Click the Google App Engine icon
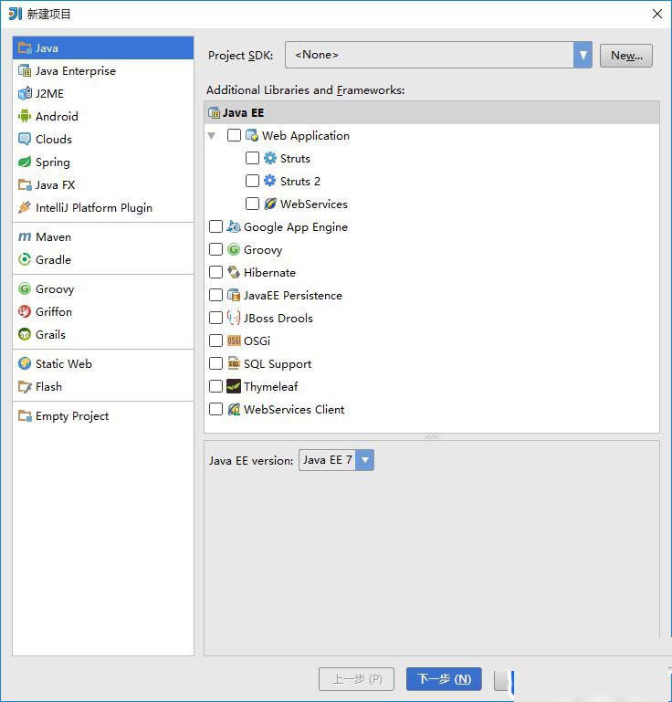Screen dimensions: 672x702 click(233, 226)
